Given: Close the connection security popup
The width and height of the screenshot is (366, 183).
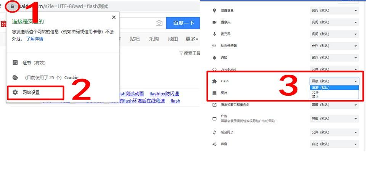Looking at the screenshot, I should [x=114, y=18].
